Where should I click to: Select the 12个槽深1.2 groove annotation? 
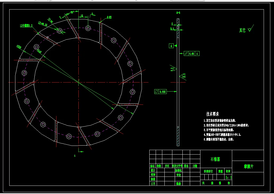click(26, 25)
